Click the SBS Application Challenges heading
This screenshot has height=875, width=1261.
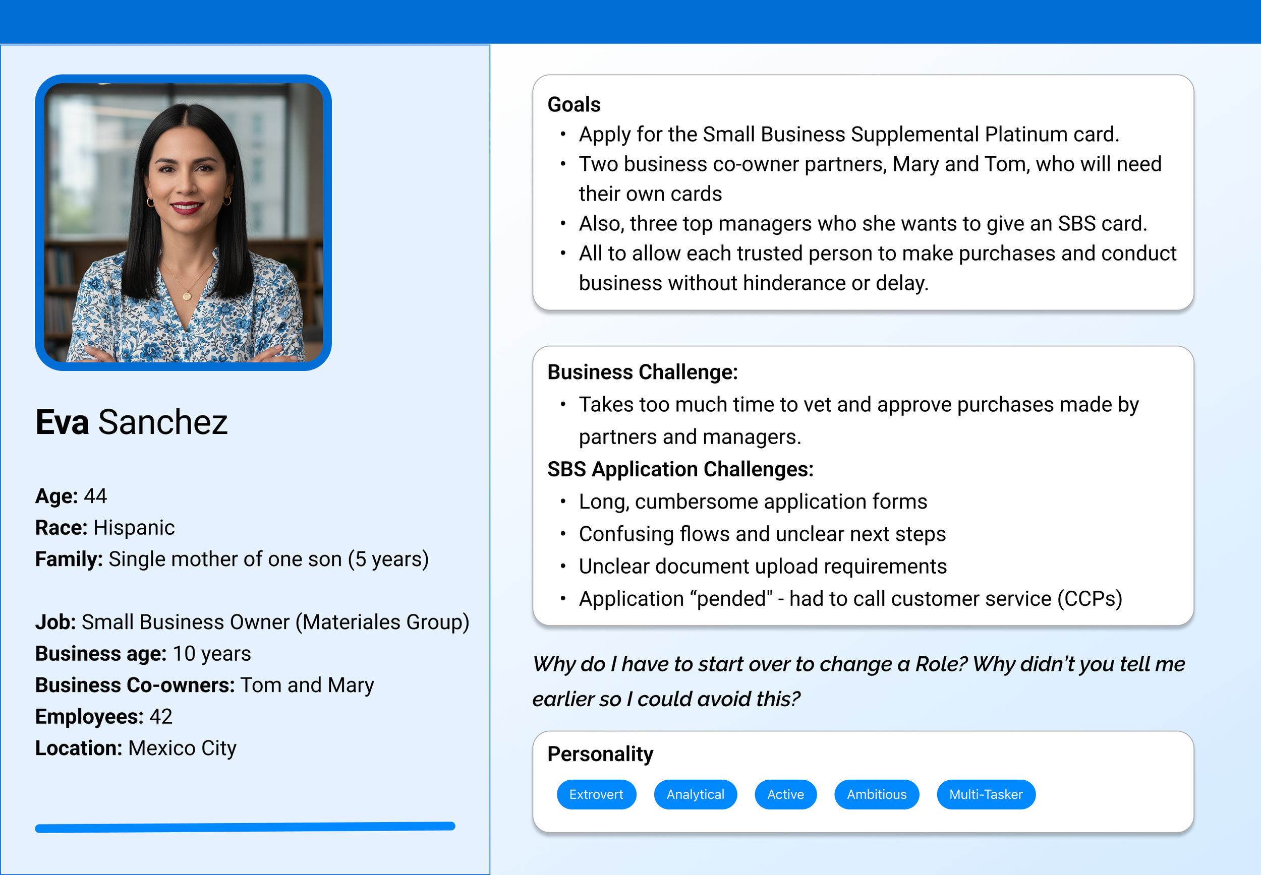coord(680,469)
